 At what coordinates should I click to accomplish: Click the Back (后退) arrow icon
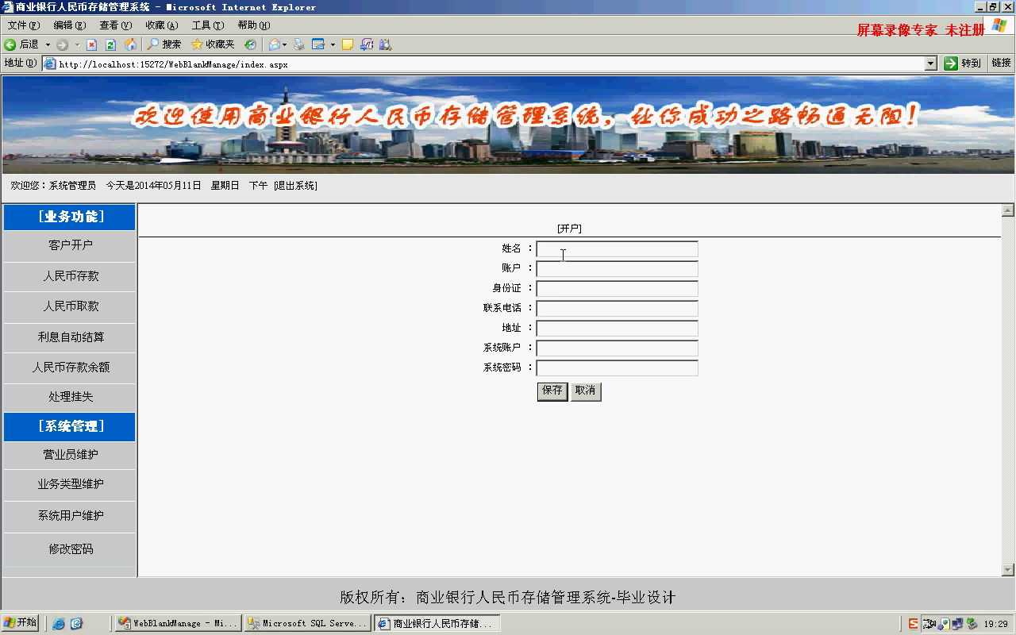tap(11, 44)
